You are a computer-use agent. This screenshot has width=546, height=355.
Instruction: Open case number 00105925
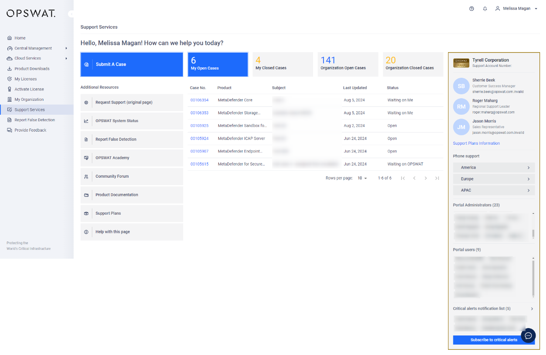(199, 126)
